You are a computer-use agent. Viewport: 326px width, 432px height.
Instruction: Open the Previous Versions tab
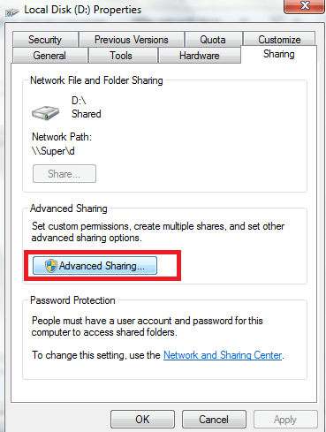pos(132,40)
